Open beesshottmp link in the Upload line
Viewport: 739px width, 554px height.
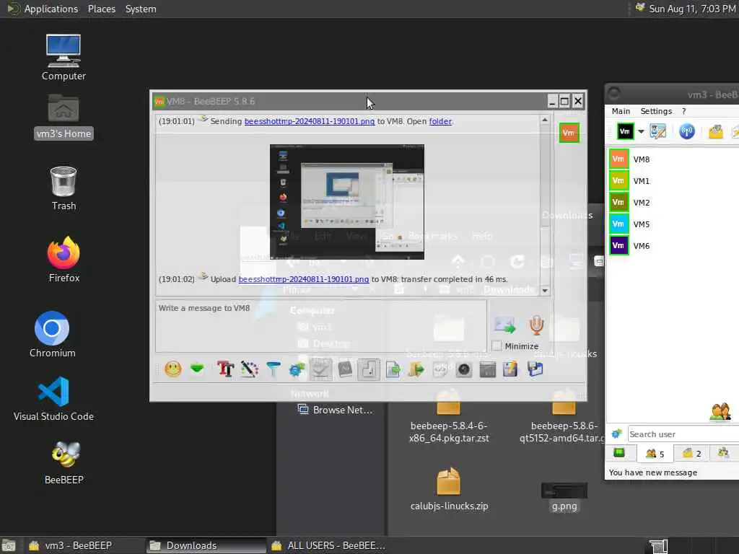(304, 279)
